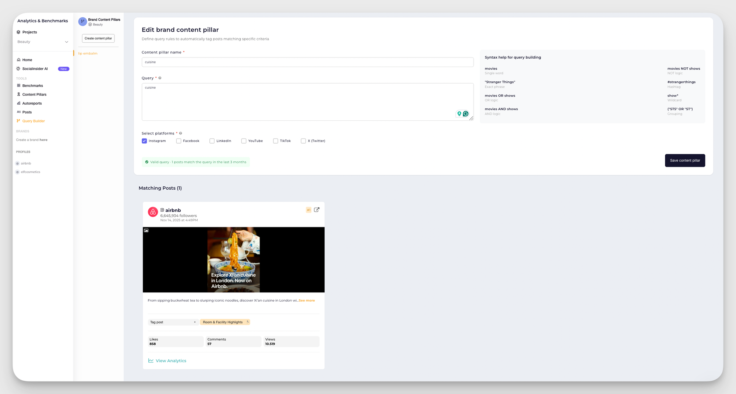The image size is (736, 394).
Task: Select Autoreports in the sidebar
Action: pyautogui.click(x=33, y=103)
